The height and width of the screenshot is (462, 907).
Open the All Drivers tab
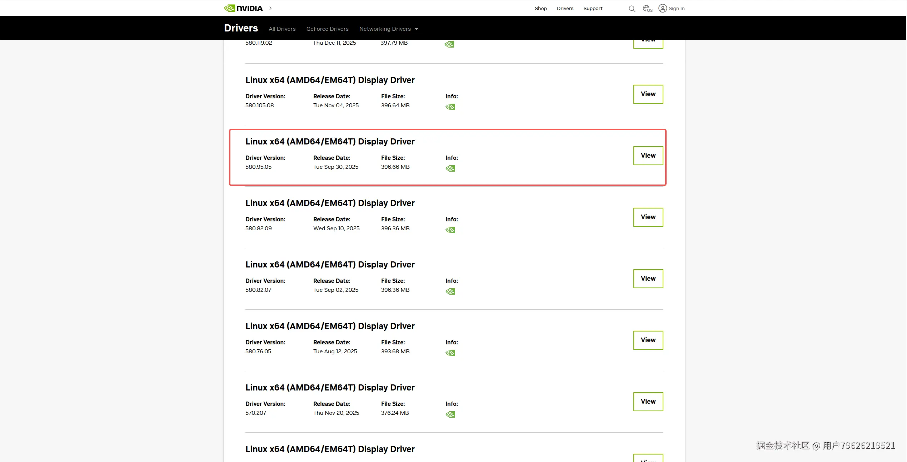282,29
